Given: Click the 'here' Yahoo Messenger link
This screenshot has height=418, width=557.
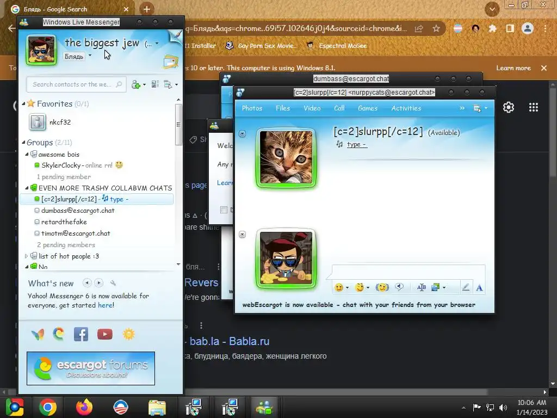Looking at the screenshot, I should point(105,305).
